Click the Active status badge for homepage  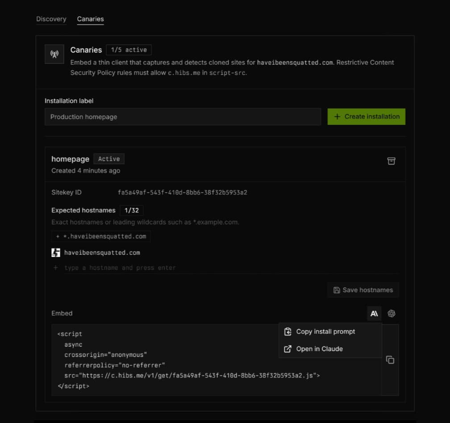click(109, 159)
